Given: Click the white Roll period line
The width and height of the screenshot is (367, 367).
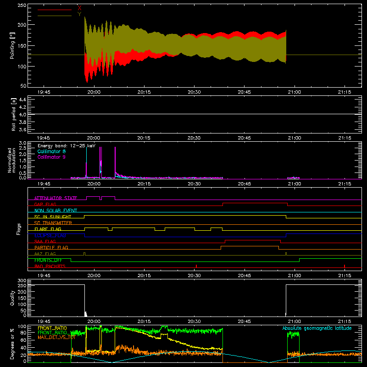Looking at the screenshot, I should (195, 114).
